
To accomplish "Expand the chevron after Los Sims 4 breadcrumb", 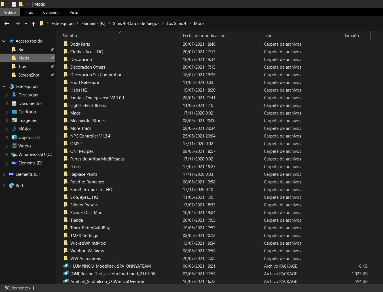I will (190, 24).
